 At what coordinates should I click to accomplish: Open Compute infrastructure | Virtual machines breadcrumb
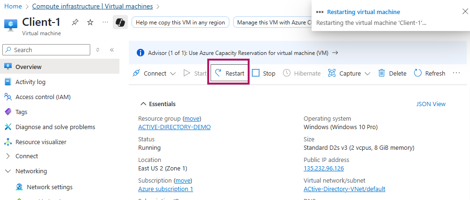coord(92,6)
